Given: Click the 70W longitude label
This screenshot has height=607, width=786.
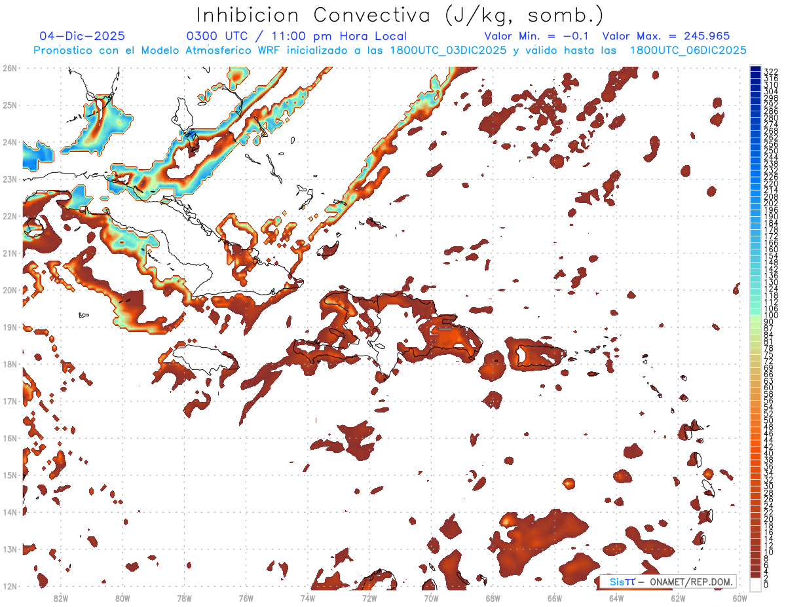Looking at the screenshot, I should pyautogui.click(x=431, y=598).
